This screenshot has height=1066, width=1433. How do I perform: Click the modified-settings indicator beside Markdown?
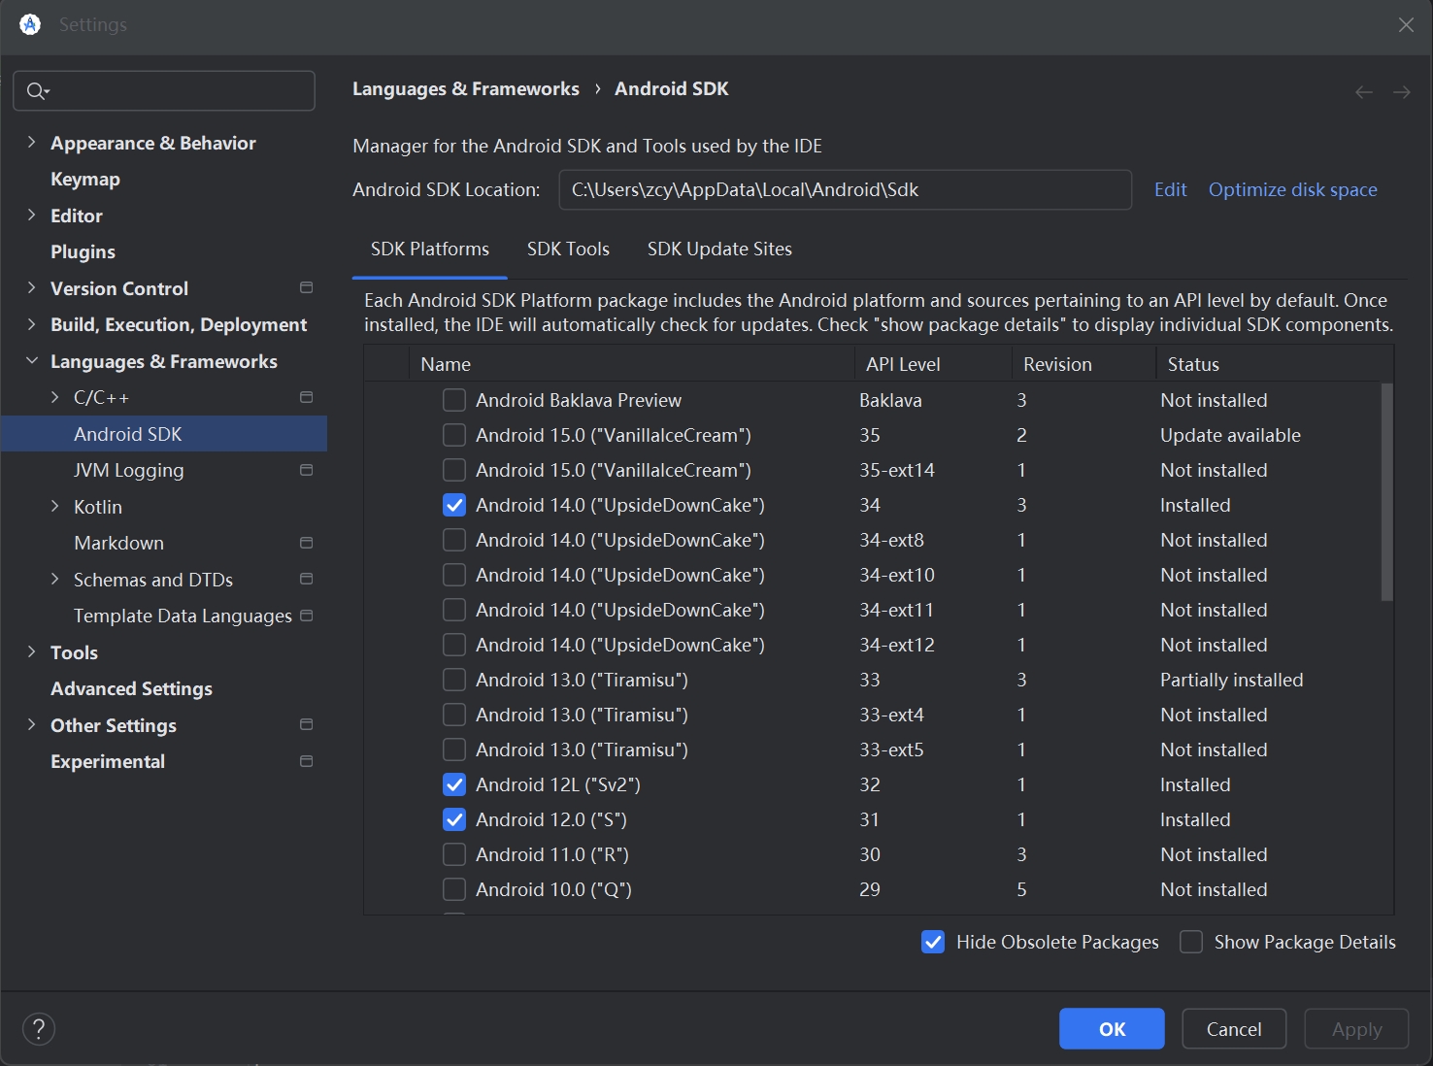(x=306, y=543)
